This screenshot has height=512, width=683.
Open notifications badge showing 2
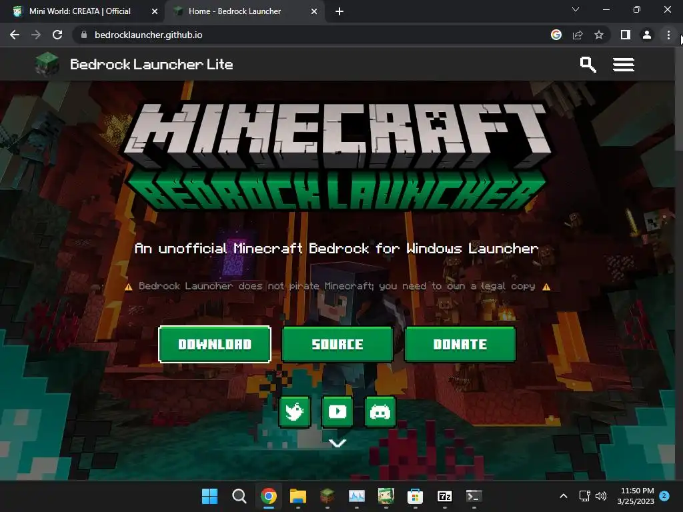(x=664, y=496)
